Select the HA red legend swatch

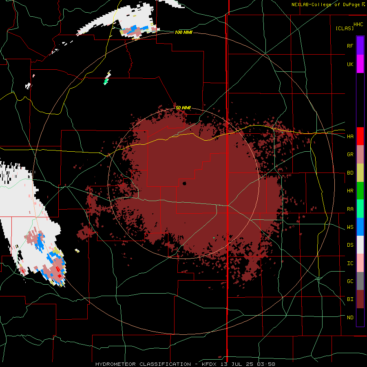click(x=360, y=136)
